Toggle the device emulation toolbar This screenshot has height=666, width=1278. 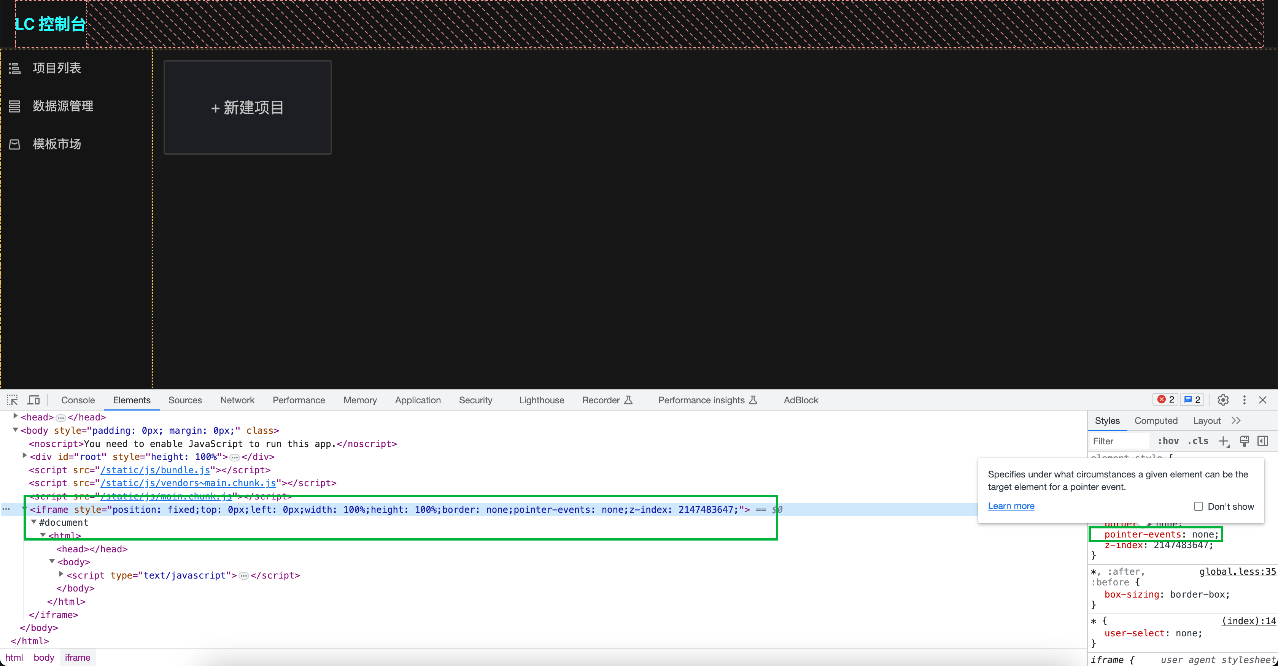pos(33,400)
